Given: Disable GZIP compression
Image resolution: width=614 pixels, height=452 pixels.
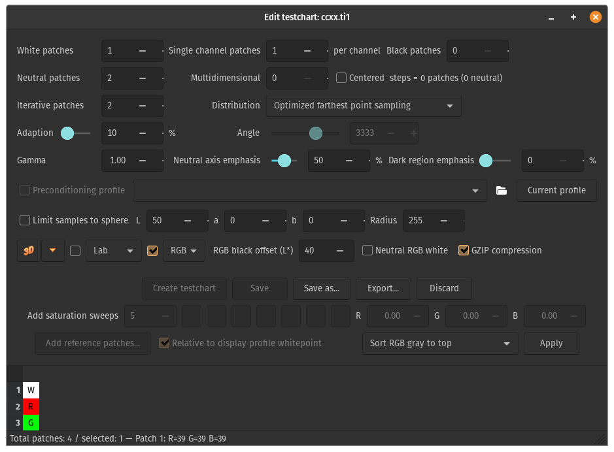Looking at the screenshot, I should (x=464, y=250).
